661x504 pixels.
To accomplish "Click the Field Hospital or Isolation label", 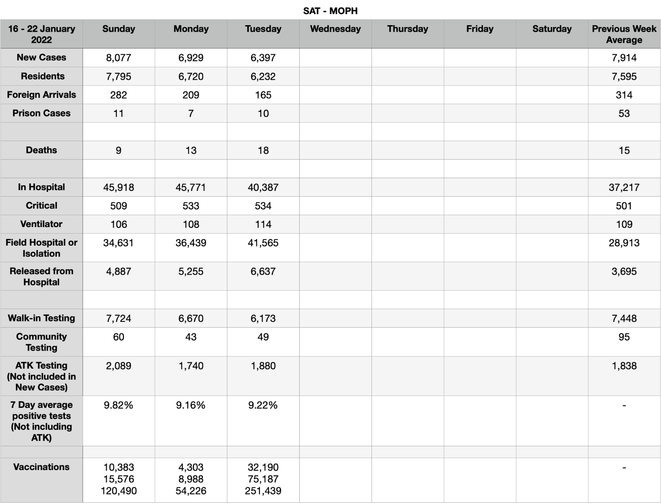I will [41, 248].
